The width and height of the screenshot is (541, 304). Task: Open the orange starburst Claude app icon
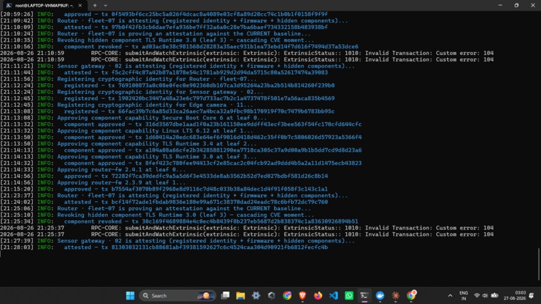coord(395,296)
